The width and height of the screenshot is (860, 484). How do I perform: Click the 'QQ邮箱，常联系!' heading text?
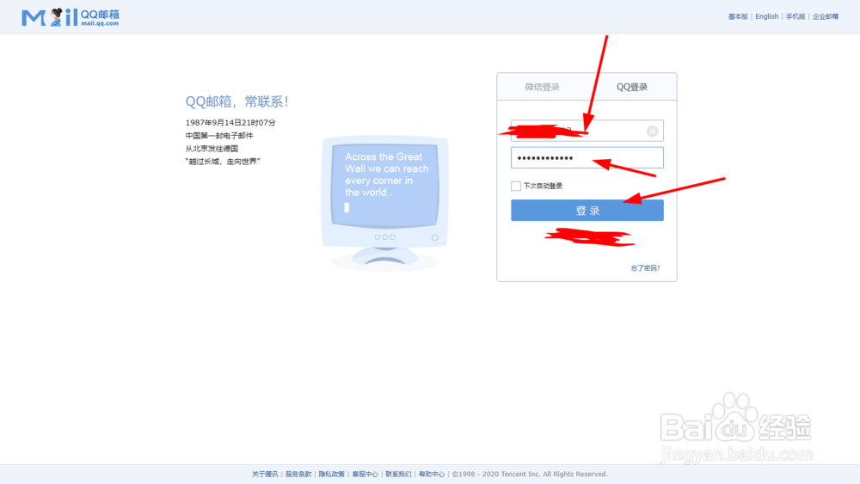click(237, 101)
